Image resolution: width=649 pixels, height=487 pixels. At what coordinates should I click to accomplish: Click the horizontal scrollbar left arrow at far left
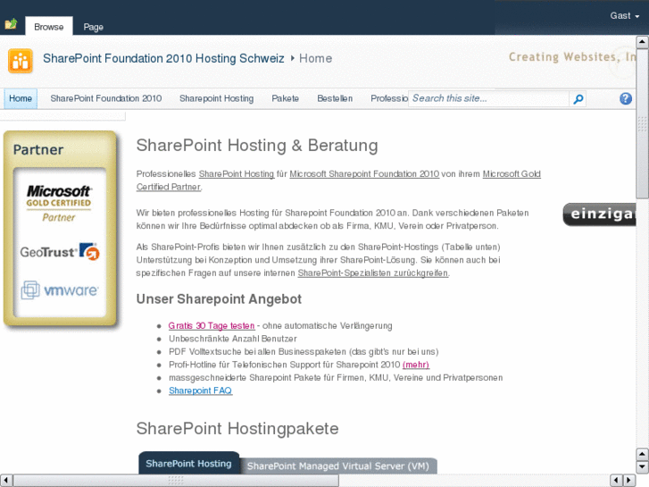(x=5, y=480)
